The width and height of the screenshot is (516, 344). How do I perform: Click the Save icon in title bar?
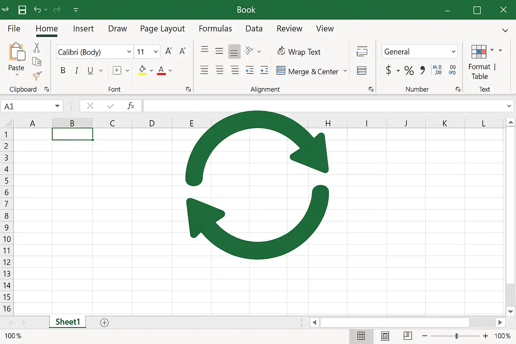click(22, 10)
